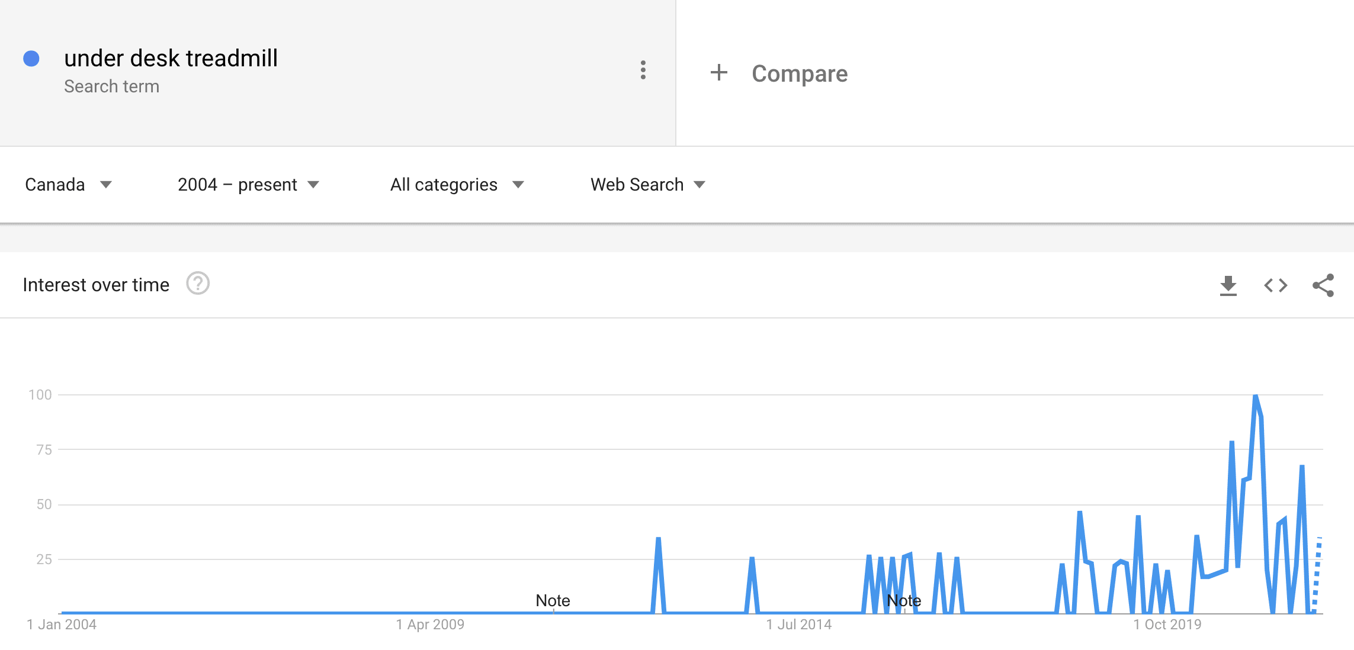This screenshot has height=650, width=1354.
Task: Select the 1 Oct 2019 axis label
Action: pos(1167,625)
